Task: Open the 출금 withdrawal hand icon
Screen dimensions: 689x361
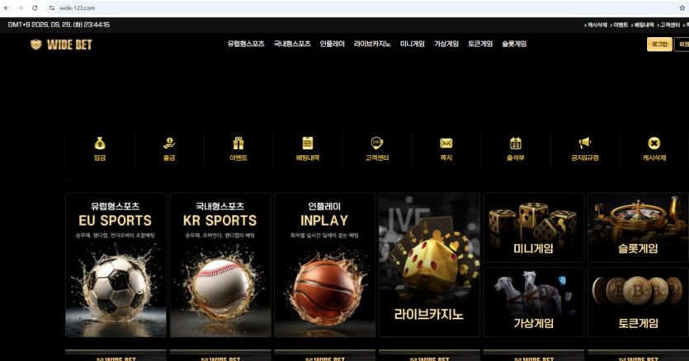Action: tap(169, 143)
